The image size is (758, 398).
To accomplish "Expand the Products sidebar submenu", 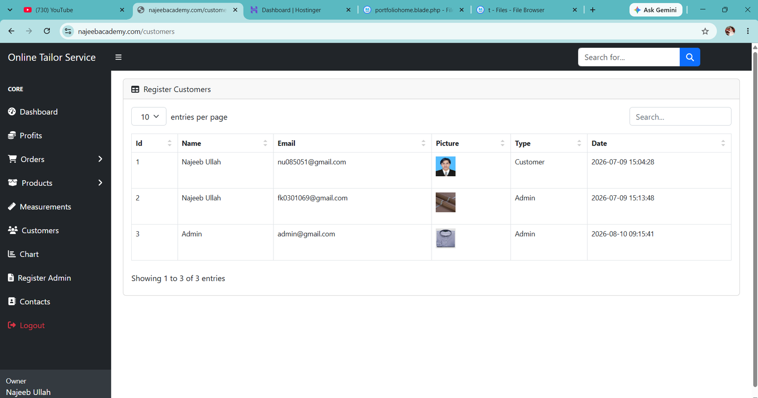I will tap(55, 183).
